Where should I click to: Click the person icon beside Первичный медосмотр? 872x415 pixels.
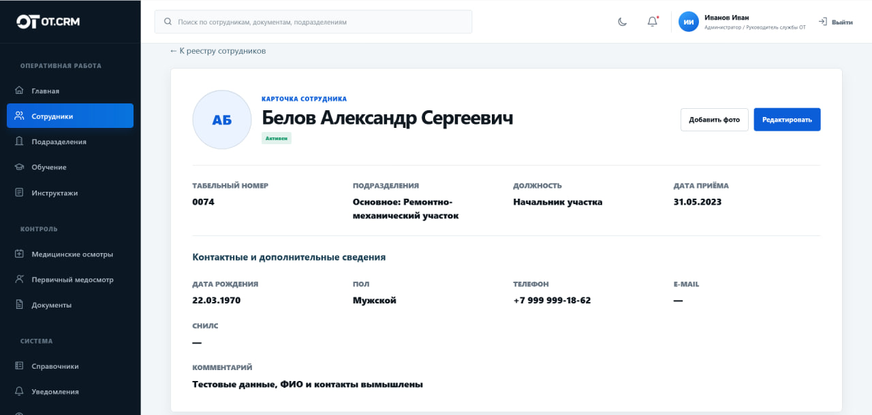[19, 279]
